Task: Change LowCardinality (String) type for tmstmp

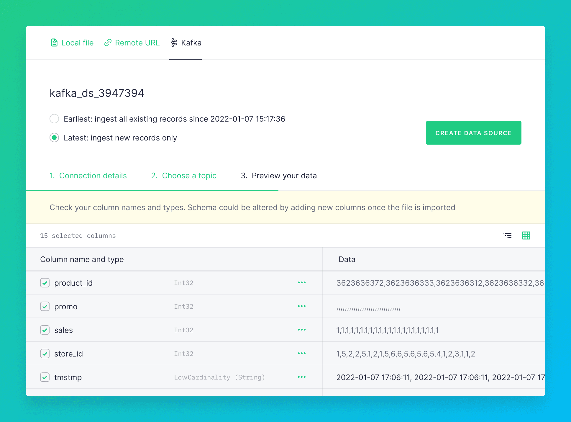Action: [x=219, y=377]
